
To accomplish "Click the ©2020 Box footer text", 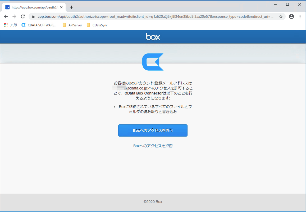I will [153, 202].
